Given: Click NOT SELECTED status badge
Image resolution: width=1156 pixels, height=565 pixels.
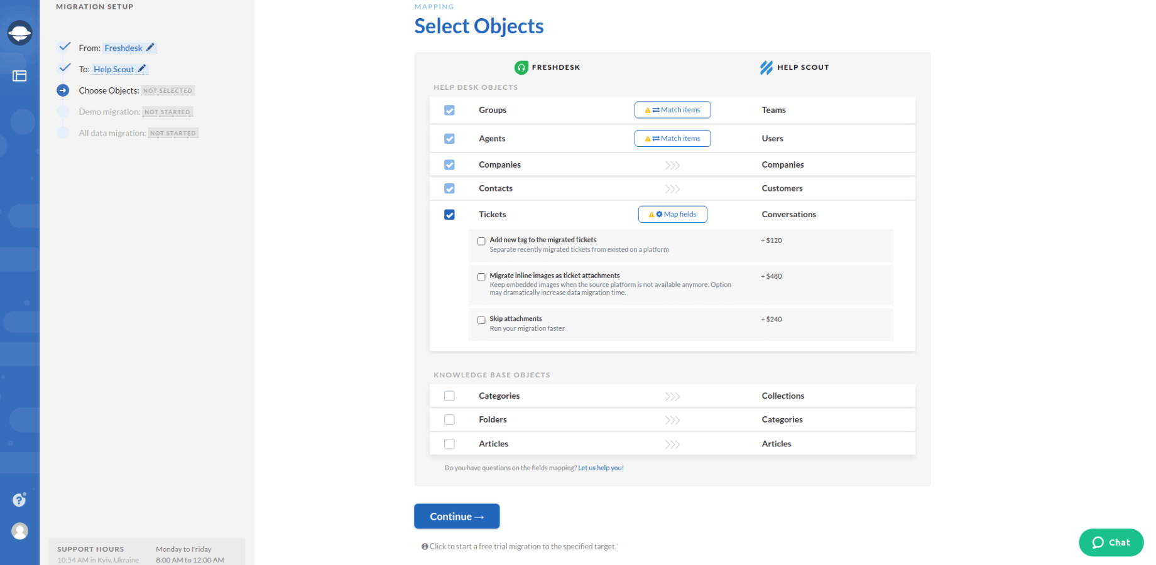Looking at the screenshot, I should pos(168,91).
